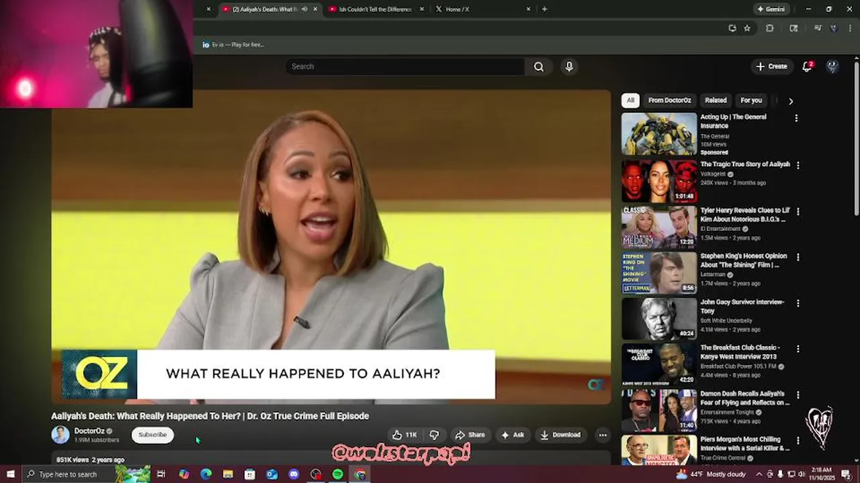
Task: Switch to Ish Couldn't Tell the Difference tab
Action: [375, 9]
